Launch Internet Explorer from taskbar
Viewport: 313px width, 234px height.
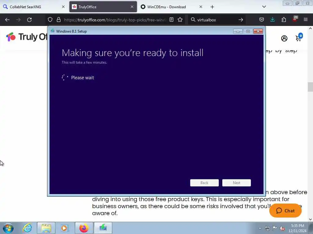point(27,228)
